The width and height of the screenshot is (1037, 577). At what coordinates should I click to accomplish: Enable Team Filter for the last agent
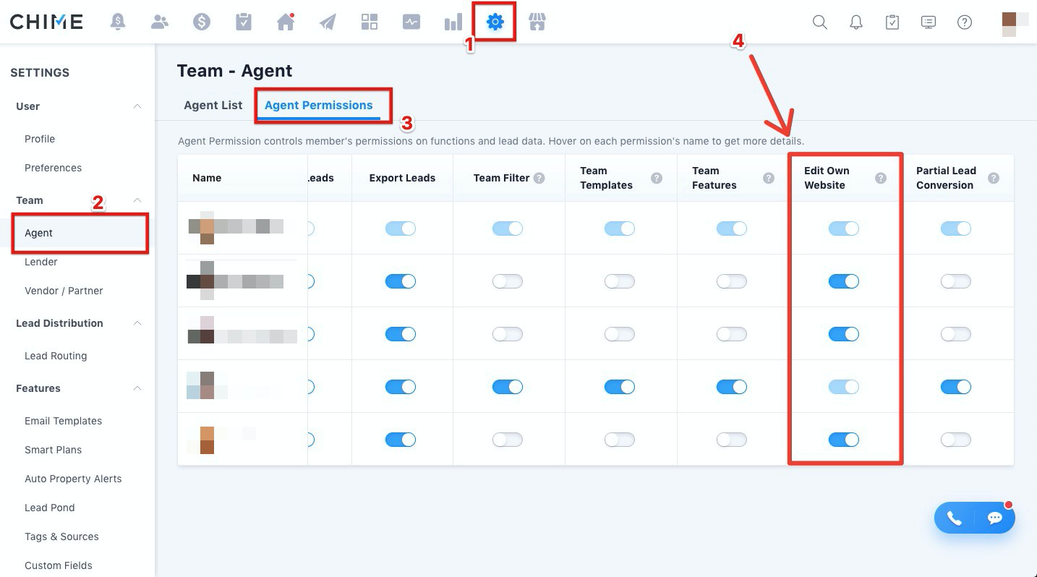click(x=507, y=440)
